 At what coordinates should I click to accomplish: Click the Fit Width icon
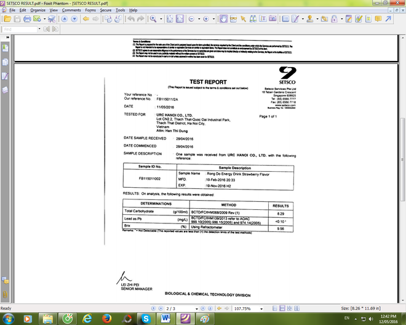(180, 19)
